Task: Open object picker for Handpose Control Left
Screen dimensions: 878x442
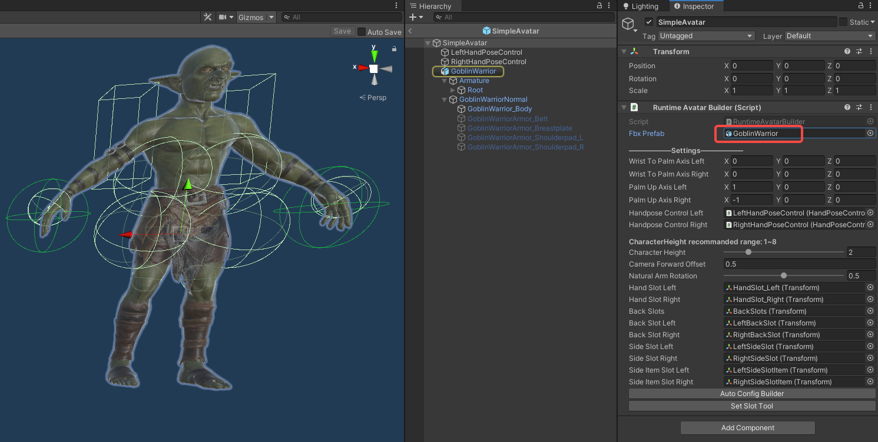Action: tap(870, 212)
